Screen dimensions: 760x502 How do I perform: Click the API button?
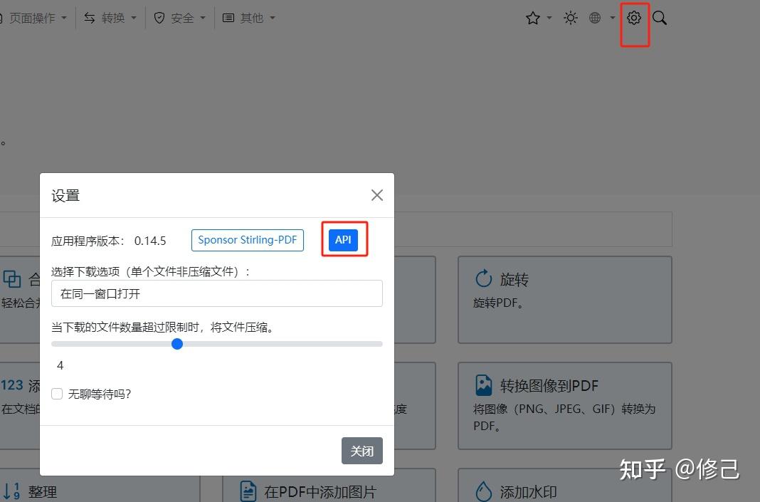343,240
